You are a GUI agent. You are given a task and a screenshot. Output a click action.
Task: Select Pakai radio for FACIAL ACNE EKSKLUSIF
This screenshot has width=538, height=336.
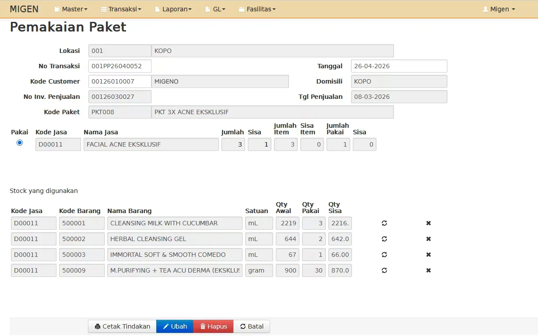pyautogui.click(x=20, y=143)
